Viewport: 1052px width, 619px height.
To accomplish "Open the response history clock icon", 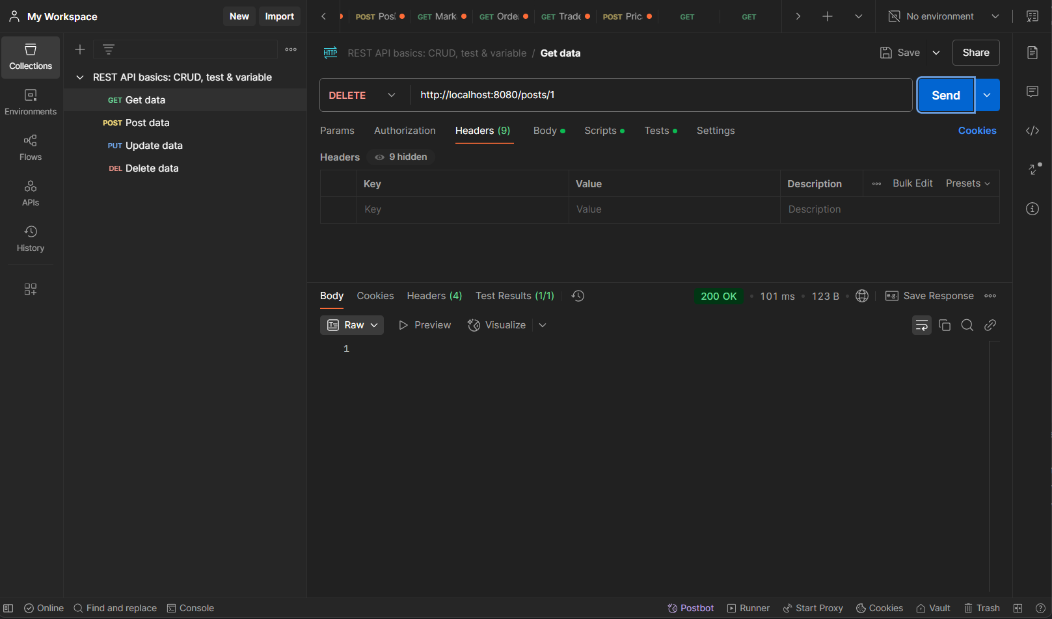I will 578,296.
